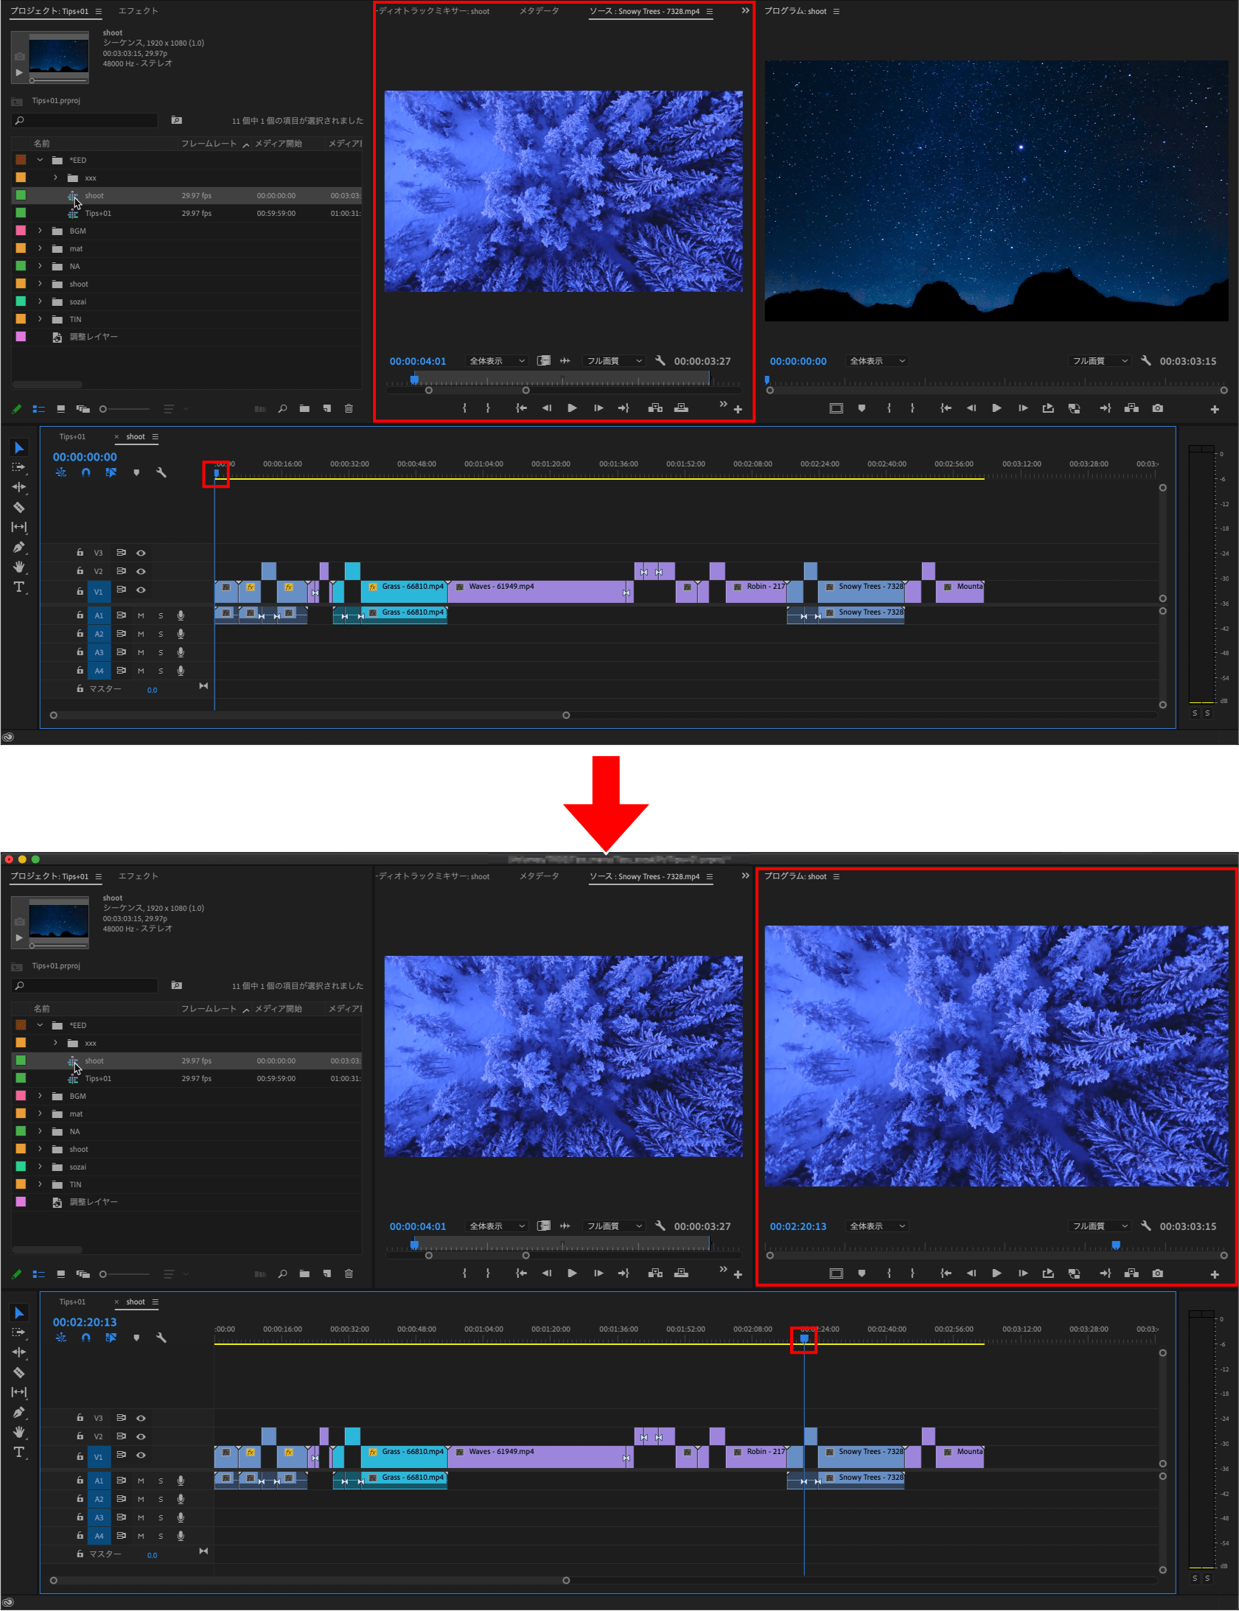Toggle Linked Selection in timeline, upper screenshot
The width and height of the screenshot is (1239, 1611).
111,472
